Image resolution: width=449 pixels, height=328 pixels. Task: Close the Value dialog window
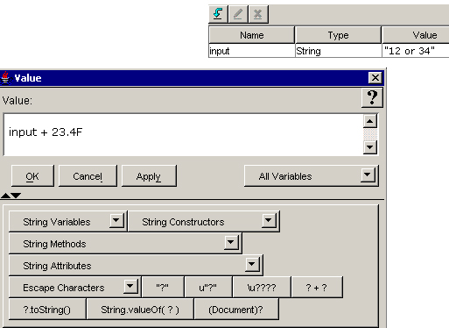tap(375, 78)
